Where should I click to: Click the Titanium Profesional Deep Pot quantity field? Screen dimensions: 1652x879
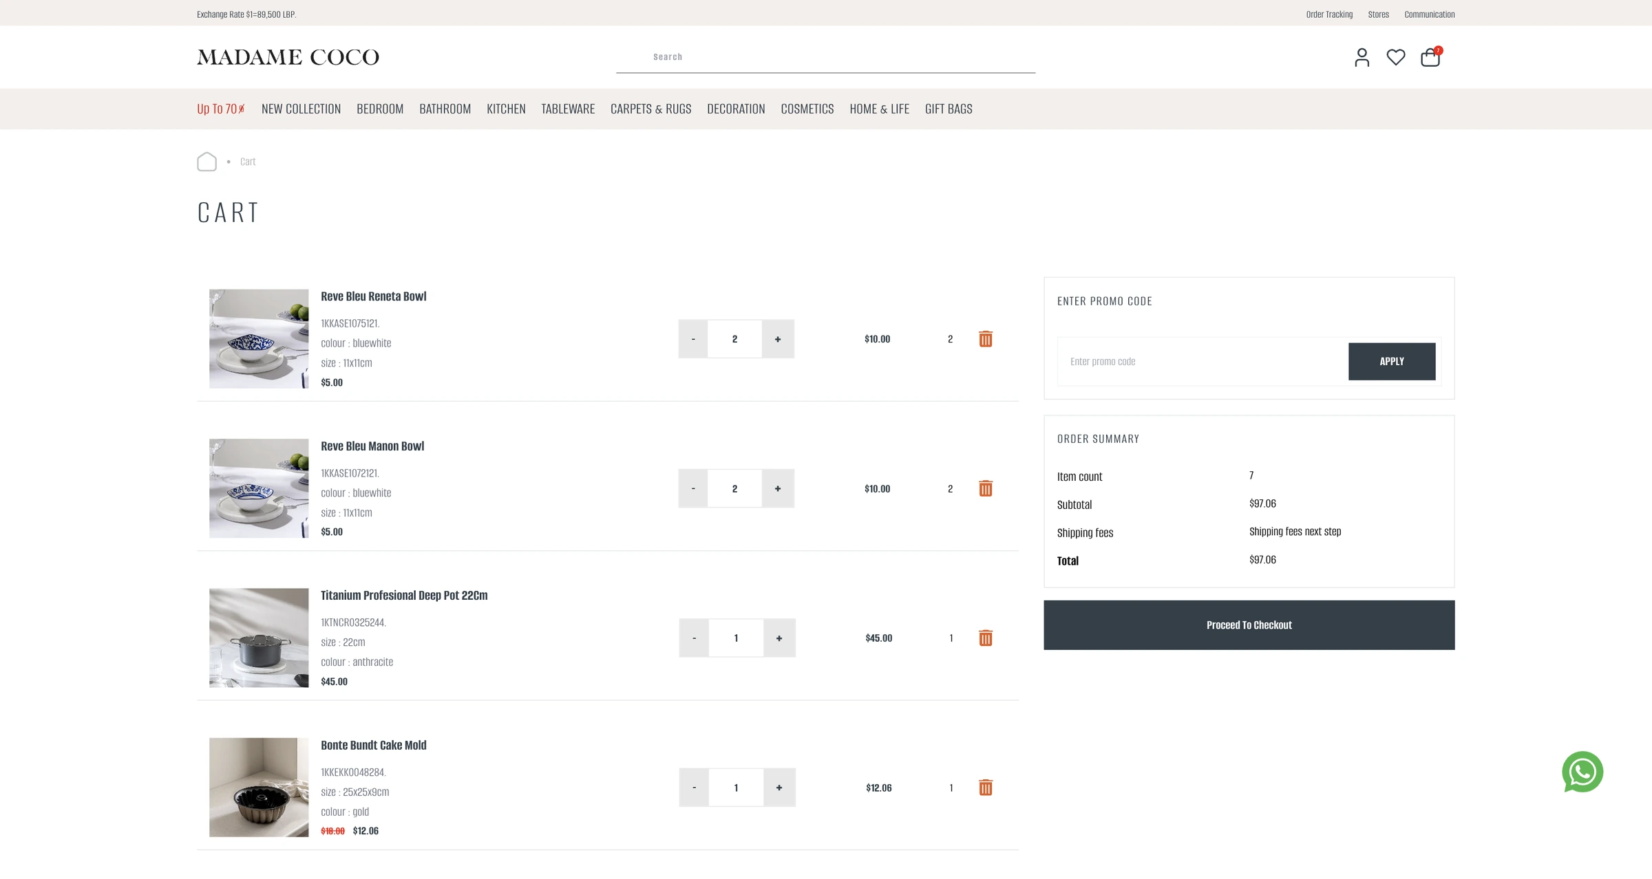[x=736, y=638]
